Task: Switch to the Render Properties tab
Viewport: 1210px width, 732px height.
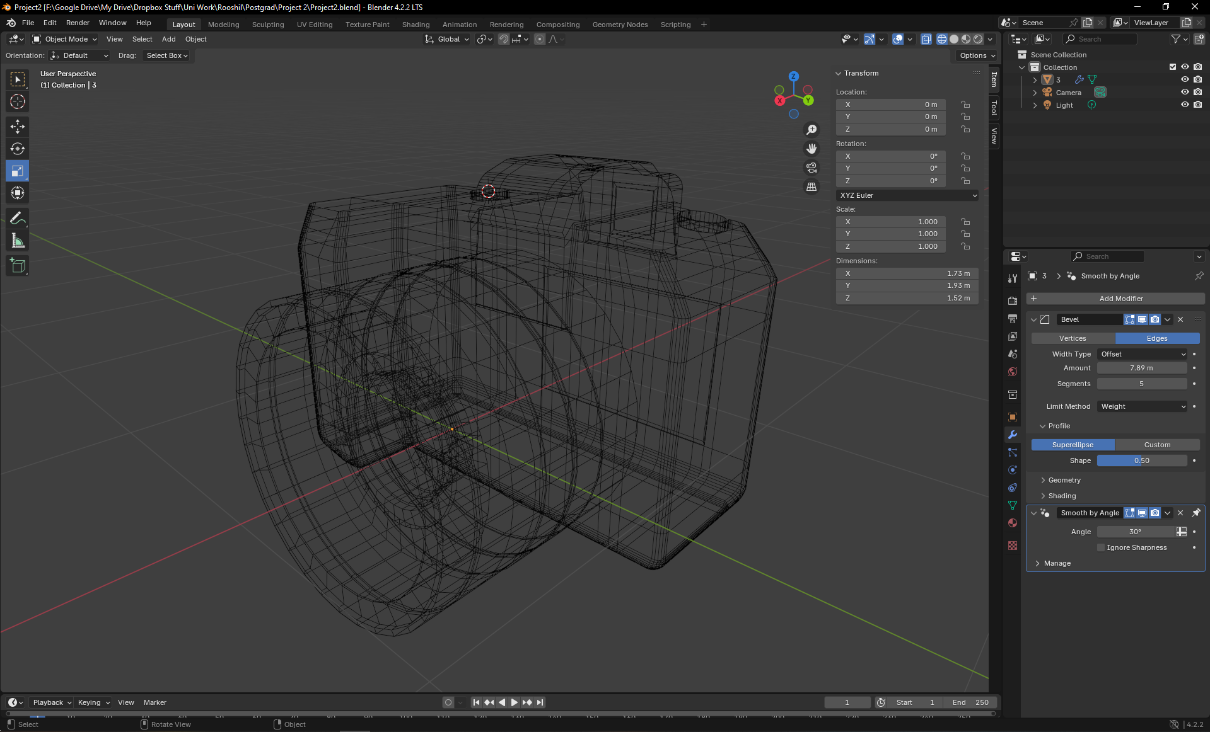Action: 1012,300
